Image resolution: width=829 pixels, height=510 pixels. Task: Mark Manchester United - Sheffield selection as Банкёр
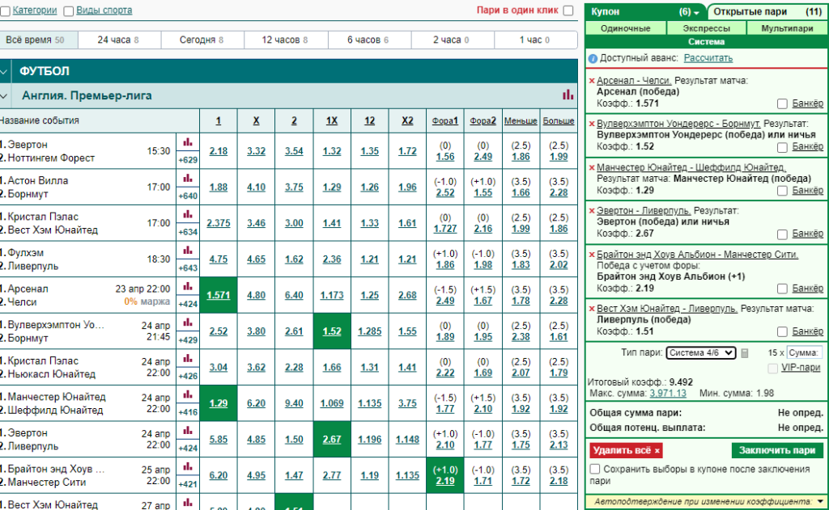[x=782, y=191]
